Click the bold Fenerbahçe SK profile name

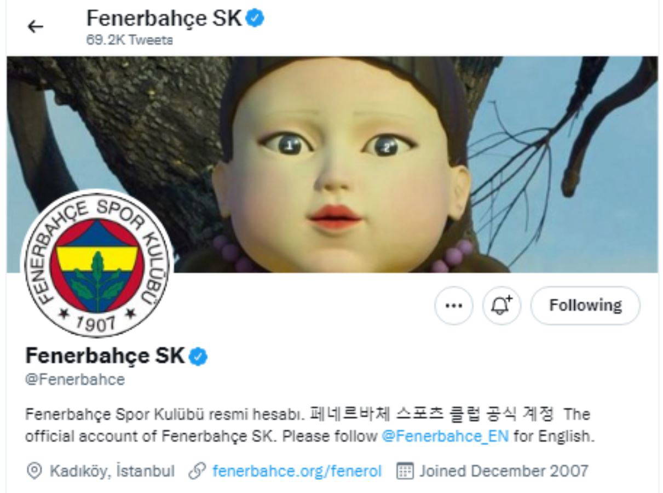tap(105, 356)
